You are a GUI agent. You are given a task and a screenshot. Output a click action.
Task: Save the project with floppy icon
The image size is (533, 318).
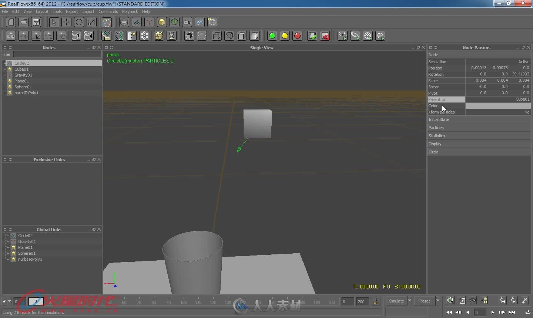36,22
